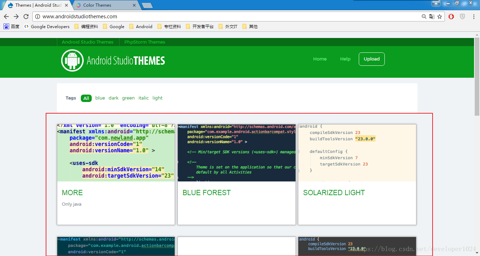480x256 pixels.
Task: Click the 'Only java' description text
Action: coord(72,204)
